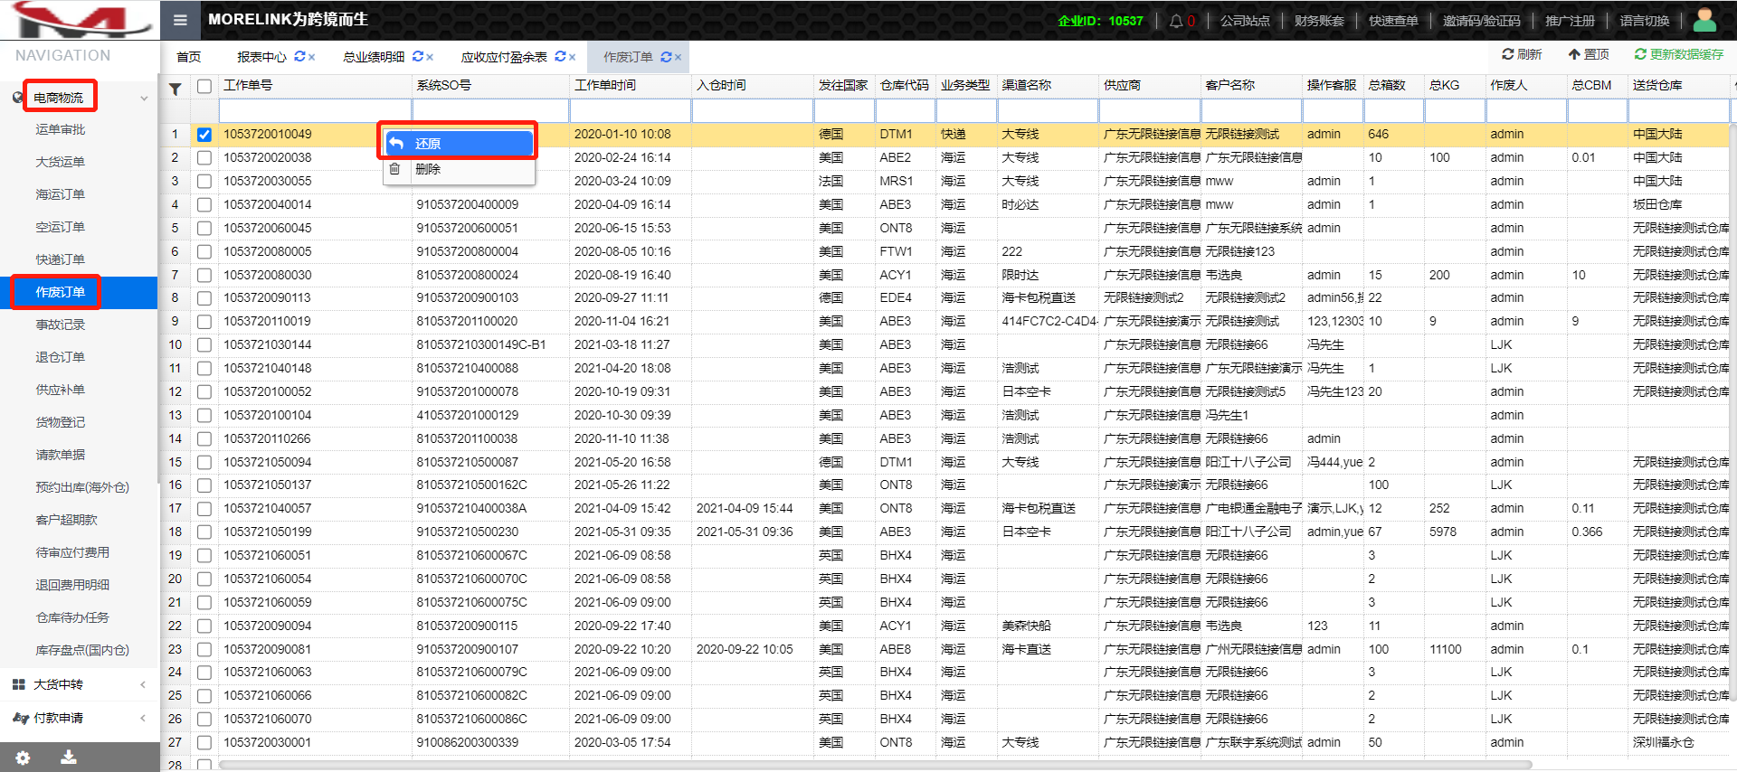The height and width of the screenshot is (772, 1737).
Task: Toggle the select-all checkbox in header
Action: click(204, 86)
